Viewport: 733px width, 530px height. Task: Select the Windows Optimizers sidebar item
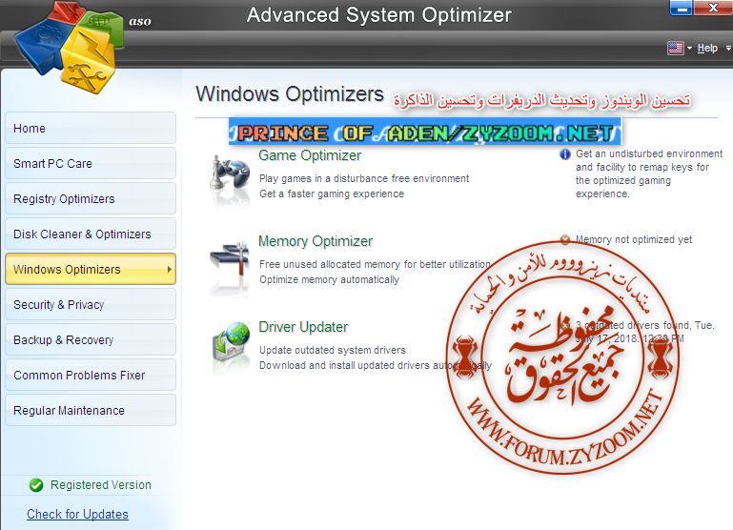pos(91,269)
